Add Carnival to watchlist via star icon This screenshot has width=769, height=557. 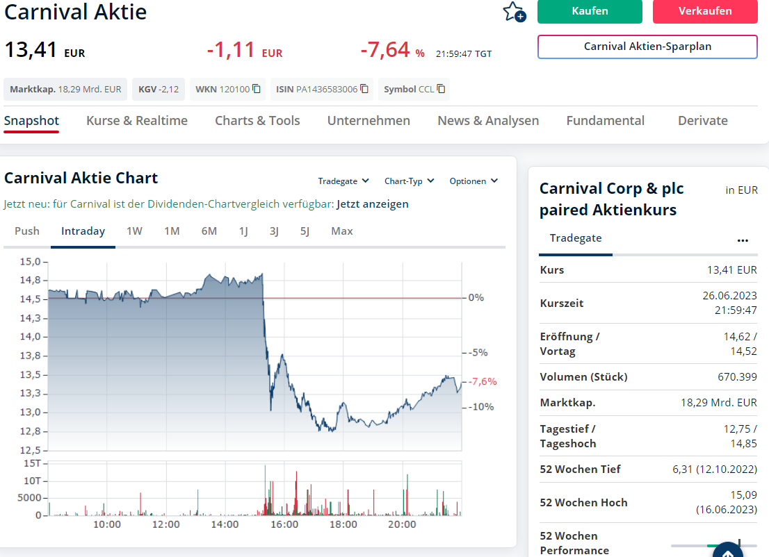tap(514, 12)
